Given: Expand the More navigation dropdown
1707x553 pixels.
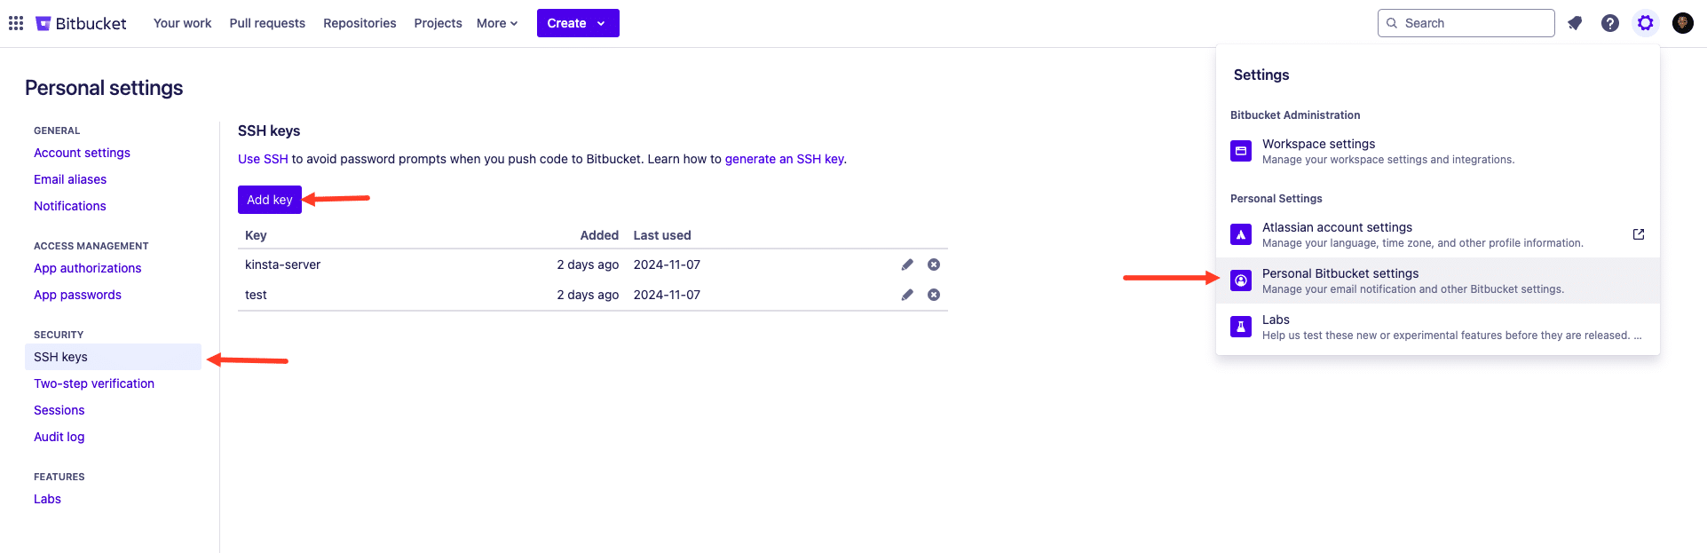Looking at the screenshot, I should tap(496, 23).
